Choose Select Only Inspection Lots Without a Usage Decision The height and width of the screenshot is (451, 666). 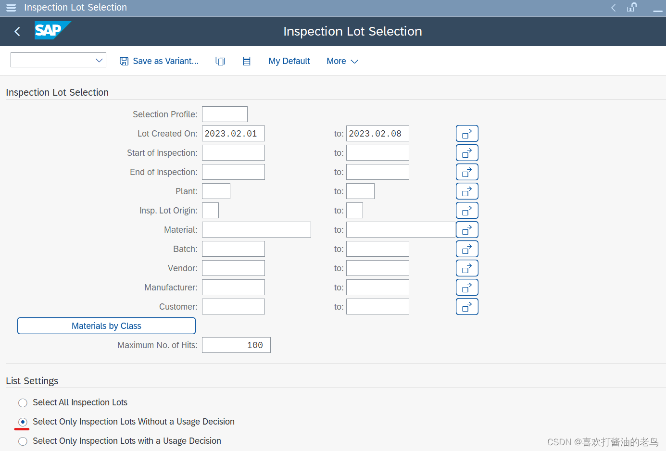pos(23,422)
